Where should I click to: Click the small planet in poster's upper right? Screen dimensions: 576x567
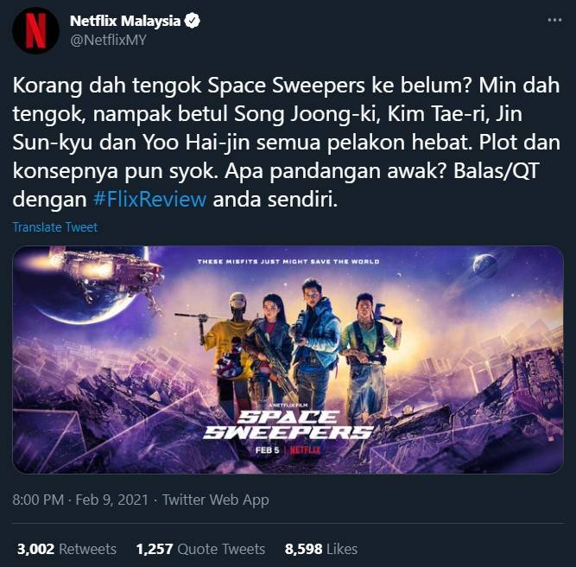(x=485, y=265)
